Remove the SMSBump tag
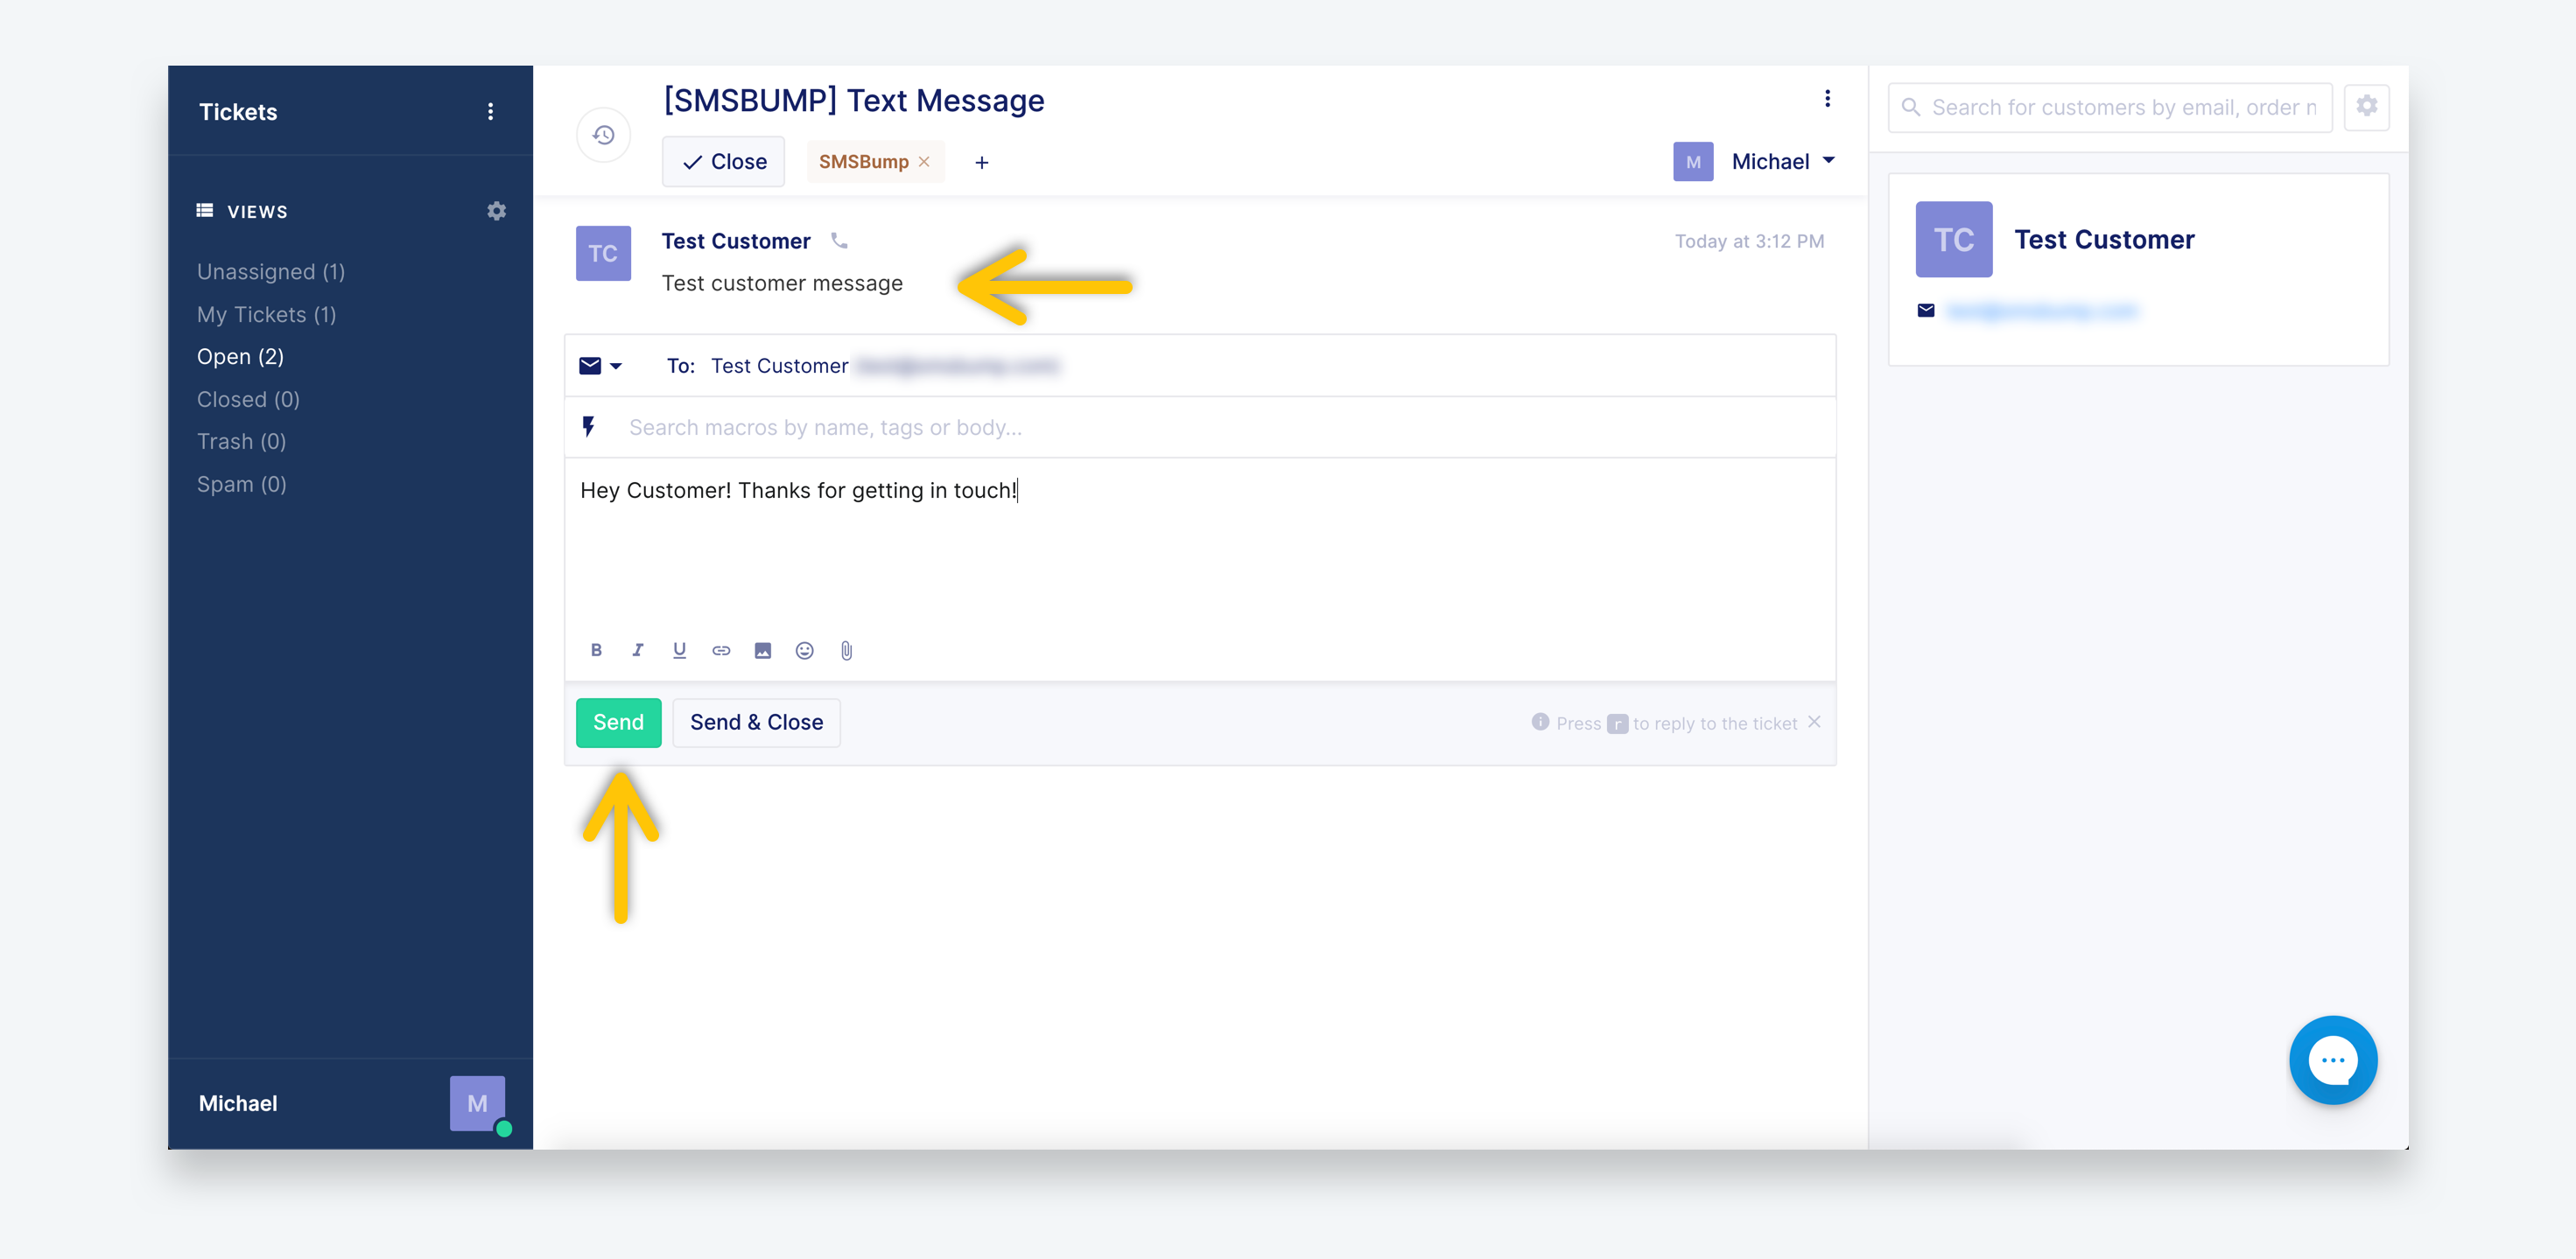2576x1259 pixels. 924,162
